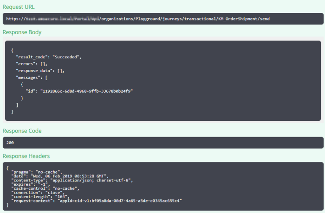
Task: Click the KM_OrderShipment/send request URL text
Action: point(138,19)
